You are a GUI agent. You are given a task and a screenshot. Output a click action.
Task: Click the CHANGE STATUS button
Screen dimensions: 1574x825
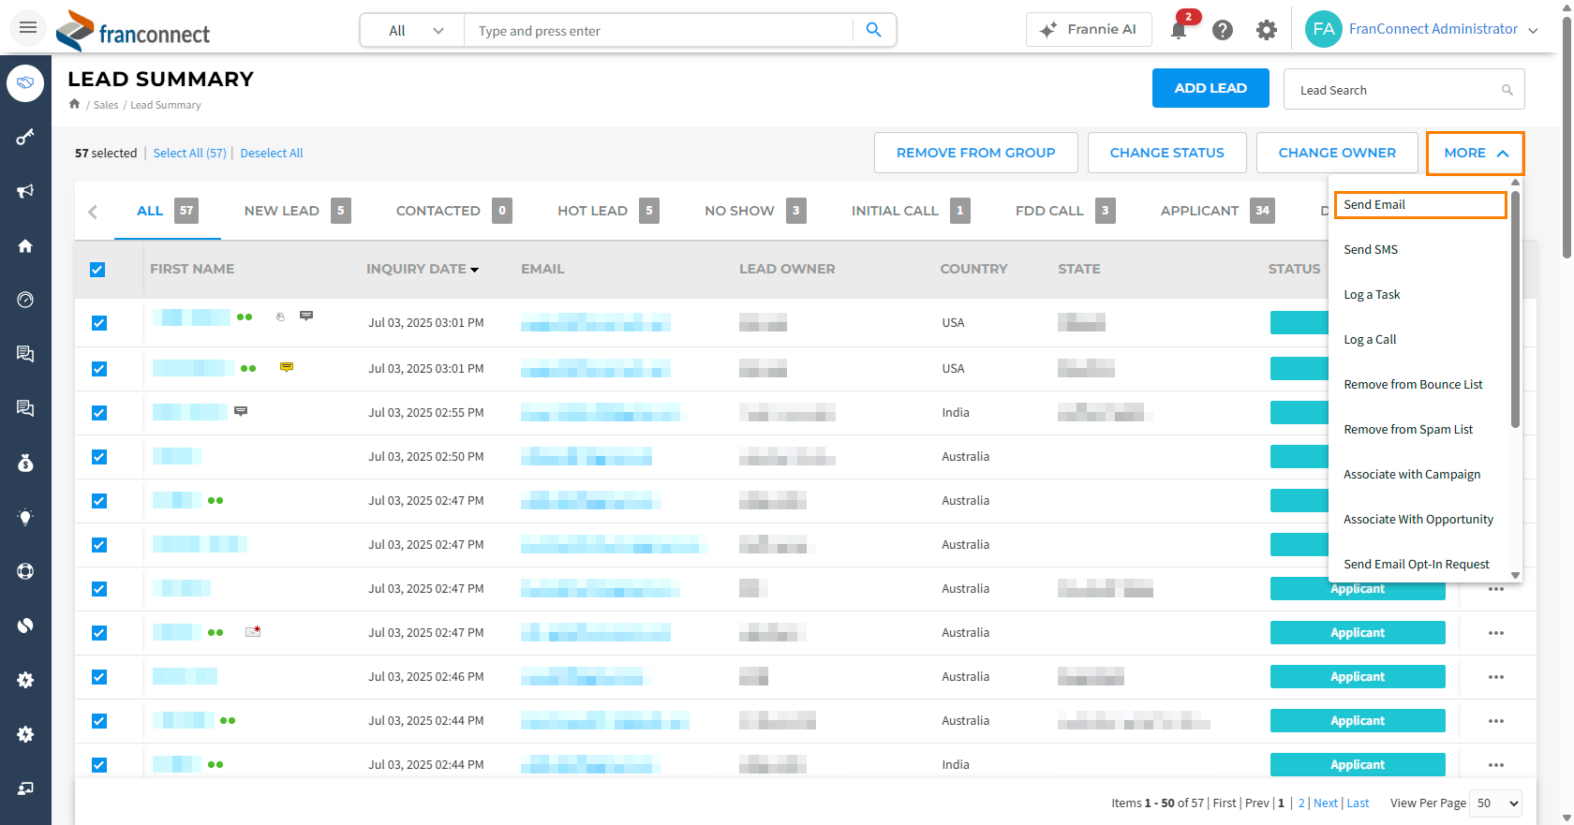[1167, 153]
